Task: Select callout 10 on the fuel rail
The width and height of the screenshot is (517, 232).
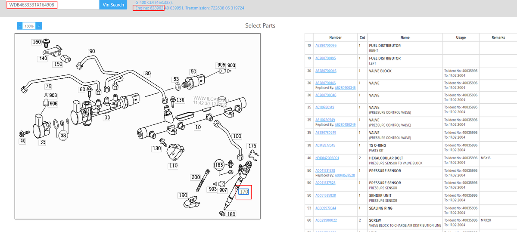Action: 198,127
